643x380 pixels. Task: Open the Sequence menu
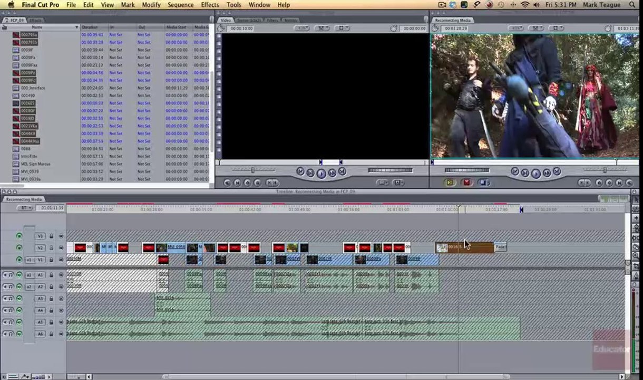pos(180,5)
